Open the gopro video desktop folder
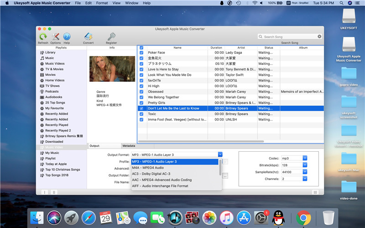 (349, 76)
